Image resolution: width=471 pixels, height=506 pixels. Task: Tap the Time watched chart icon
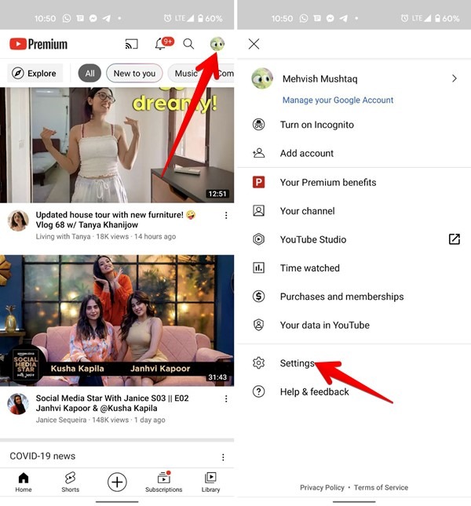point(258,268)
